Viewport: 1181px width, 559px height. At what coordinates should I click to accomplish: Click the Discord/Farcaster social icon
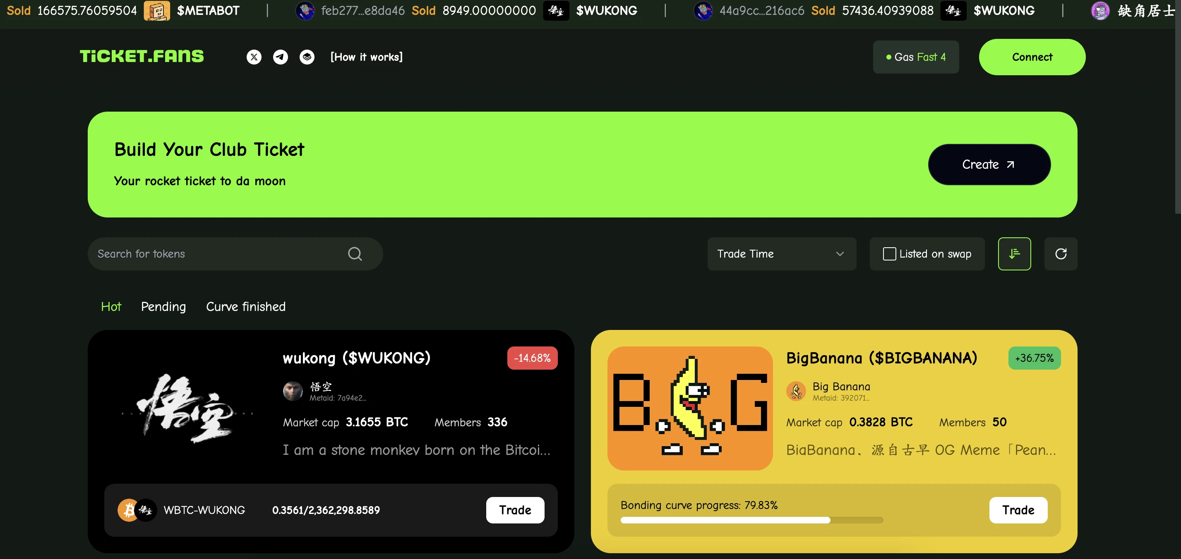[307, 56]
